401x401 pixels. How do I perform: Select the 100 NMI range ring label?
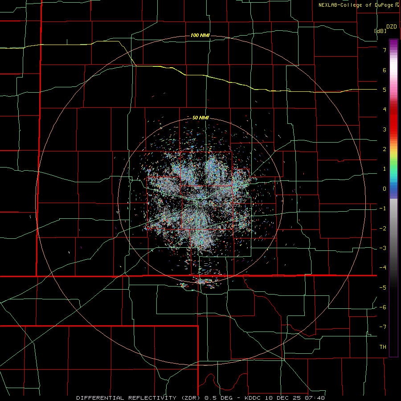[200, 35]
